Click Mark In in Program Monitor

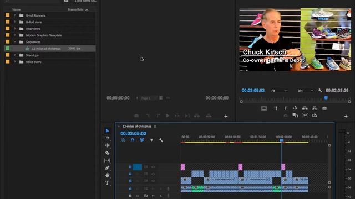pyautogui.click(x=275, y=108)
